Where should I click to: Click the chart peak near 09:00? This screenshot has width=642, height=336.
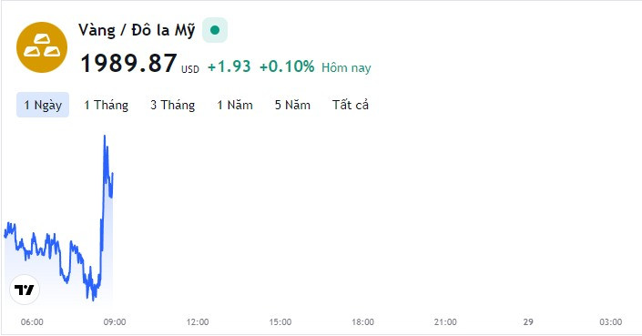[x=105, y=137]
